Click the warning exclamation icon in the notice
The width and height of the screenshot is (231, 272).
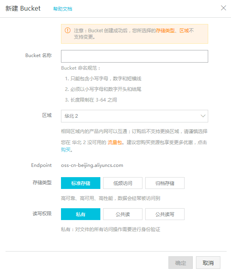coord(68,30)
